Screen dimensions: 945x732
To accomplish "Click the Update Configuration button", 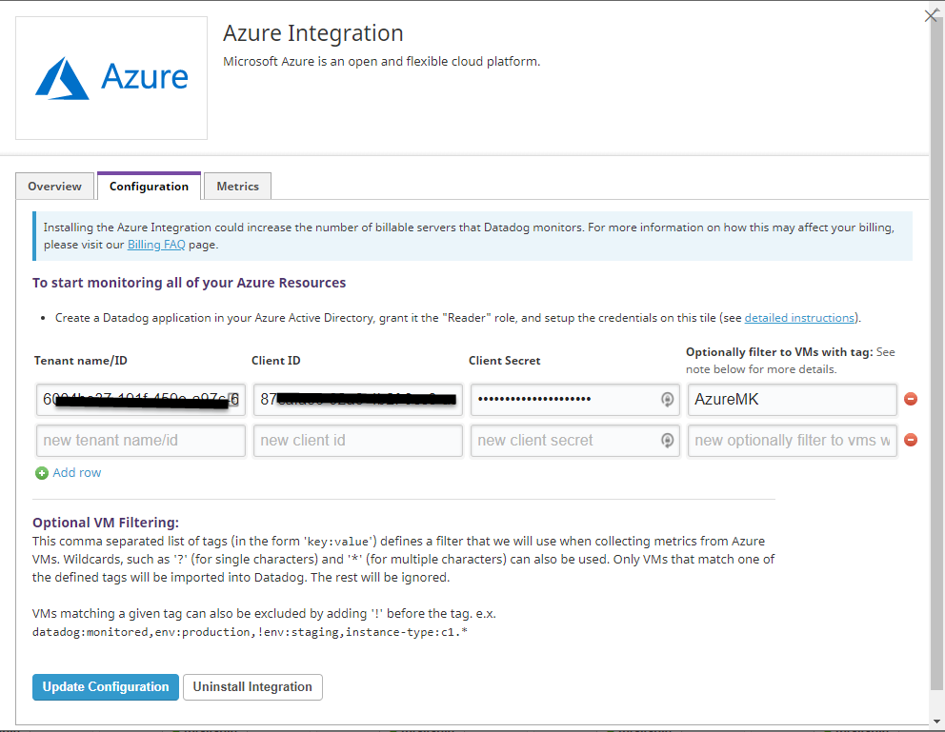I will coord(106,687).
